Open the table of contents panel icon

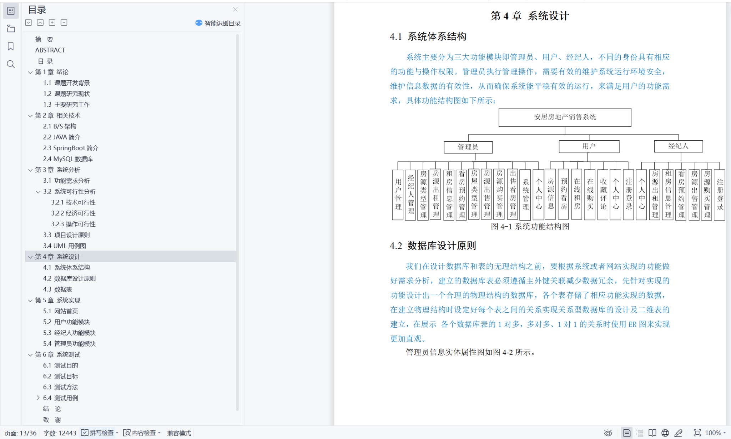(x=11, y=11)
